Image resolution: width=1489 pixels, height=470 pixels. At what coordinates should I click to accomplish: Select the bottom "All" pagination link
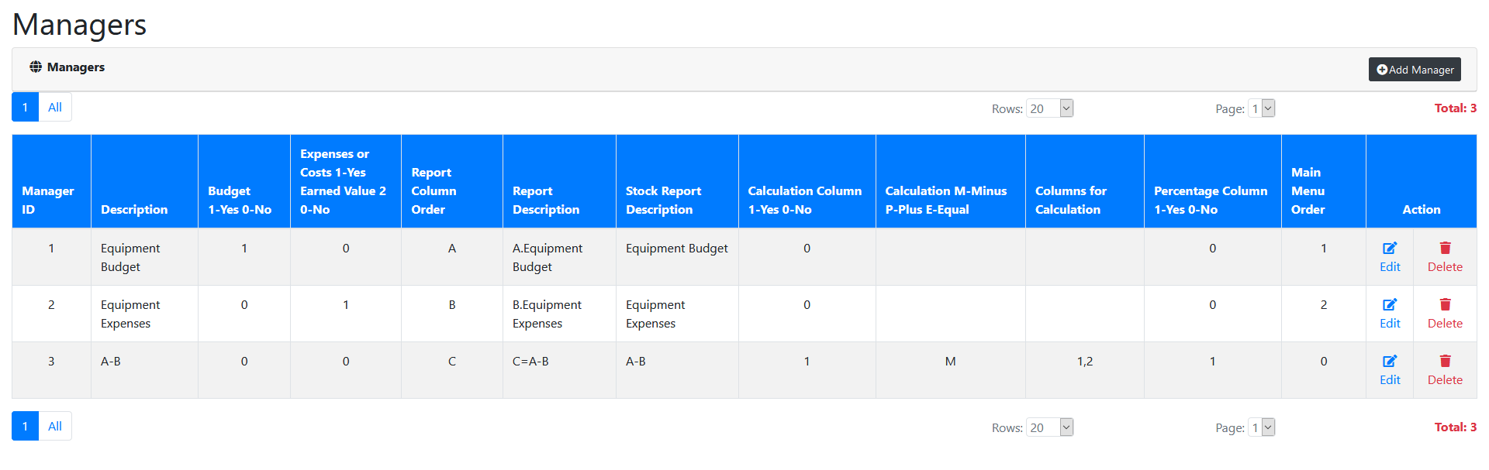55,427
